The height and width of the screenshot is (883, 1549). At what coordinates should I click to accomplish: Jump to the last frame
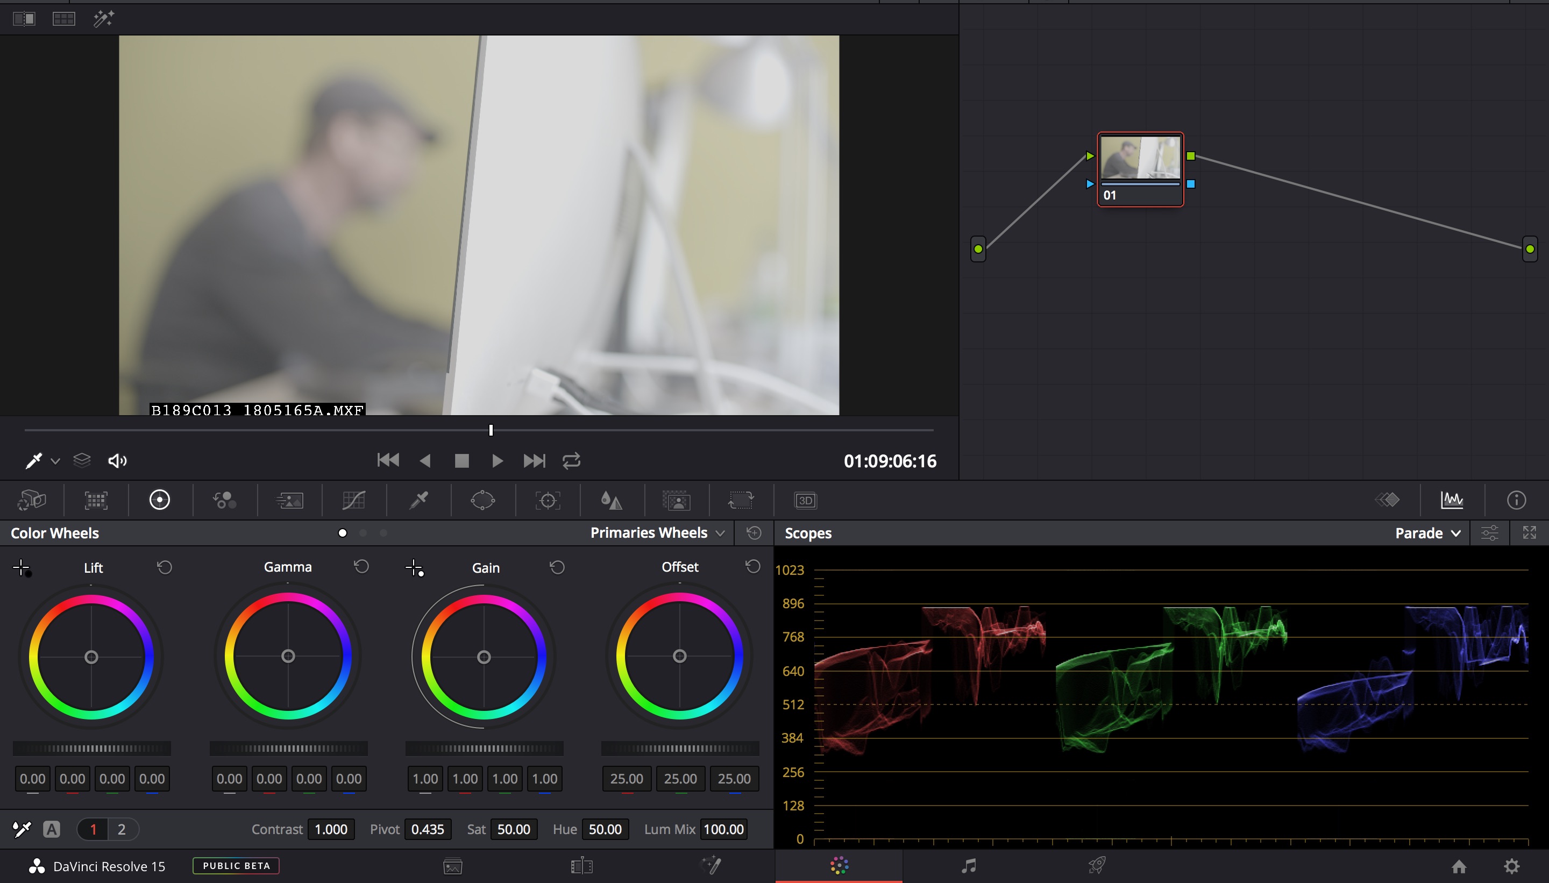pyautogui.click(x=534, y=461)
